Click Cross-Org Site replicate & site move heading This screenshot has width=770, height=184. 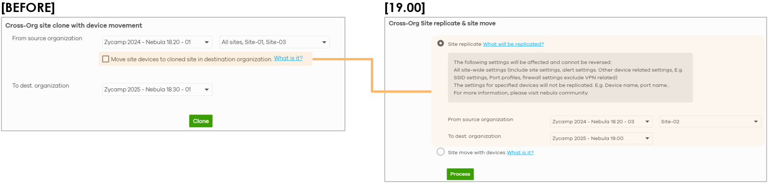click(442, 23)
